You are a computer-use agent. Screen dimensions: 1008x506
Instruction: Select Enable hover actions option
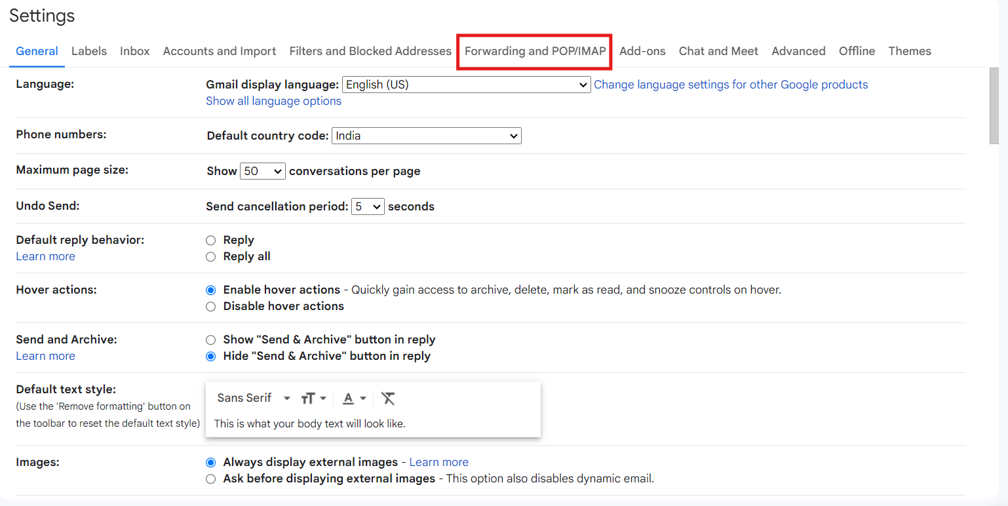[x=210, y=290]
